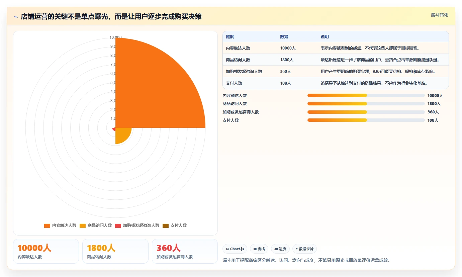Click the page title 店铺运营的关键
462x277 pixels.
(111, 16)
